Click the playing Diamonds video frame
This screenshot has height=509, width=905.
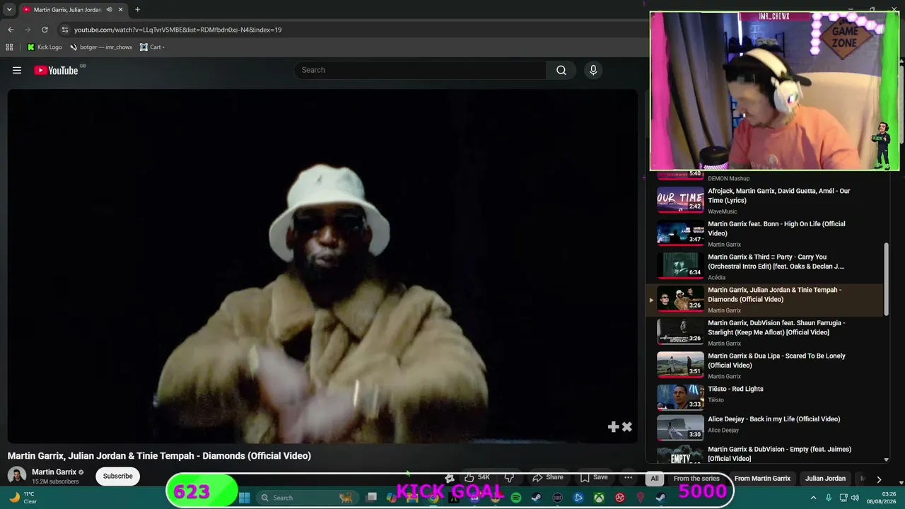(322, 267)
